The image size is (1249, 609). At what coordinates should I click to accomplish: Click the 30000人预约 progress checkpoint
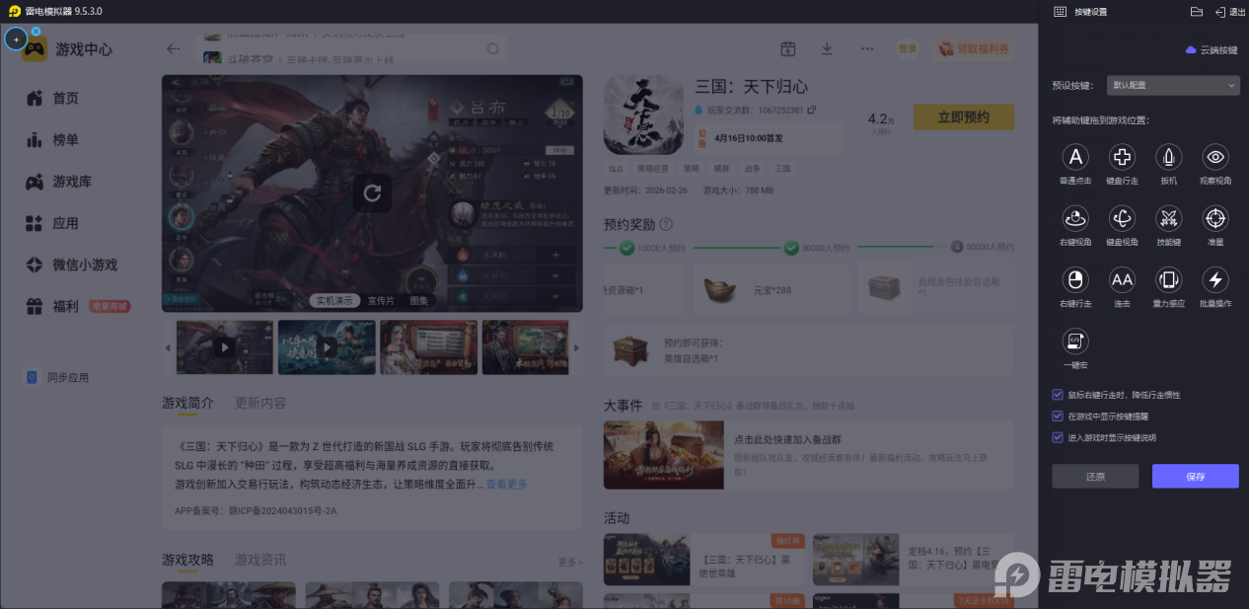[791, 248]
